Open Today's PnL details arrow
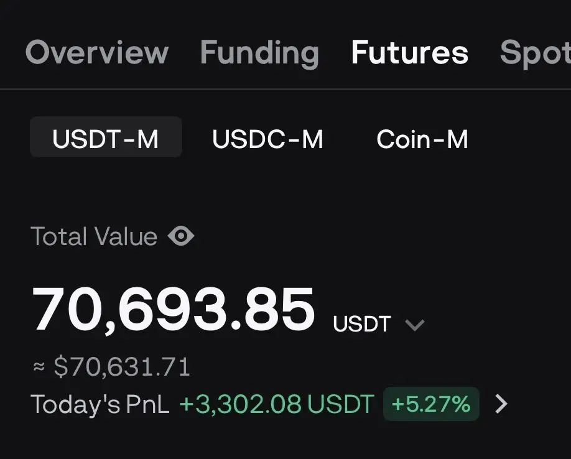Viewport: 571px width, 459px height. (x=501, y=404)
